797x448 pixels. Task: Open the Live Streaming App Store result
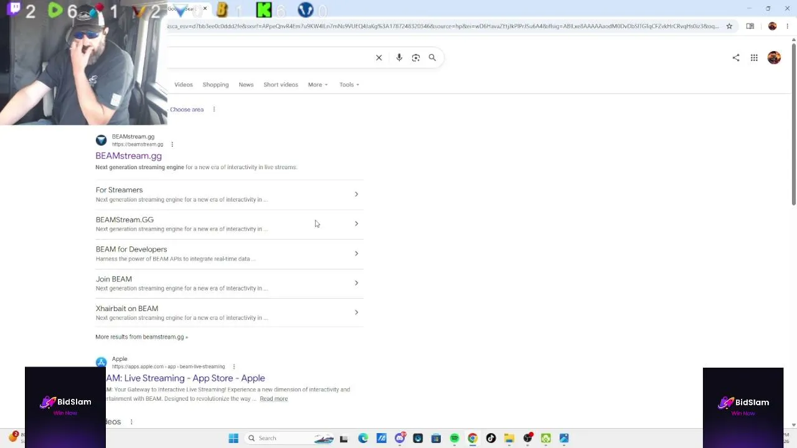[x=186, y=378]
